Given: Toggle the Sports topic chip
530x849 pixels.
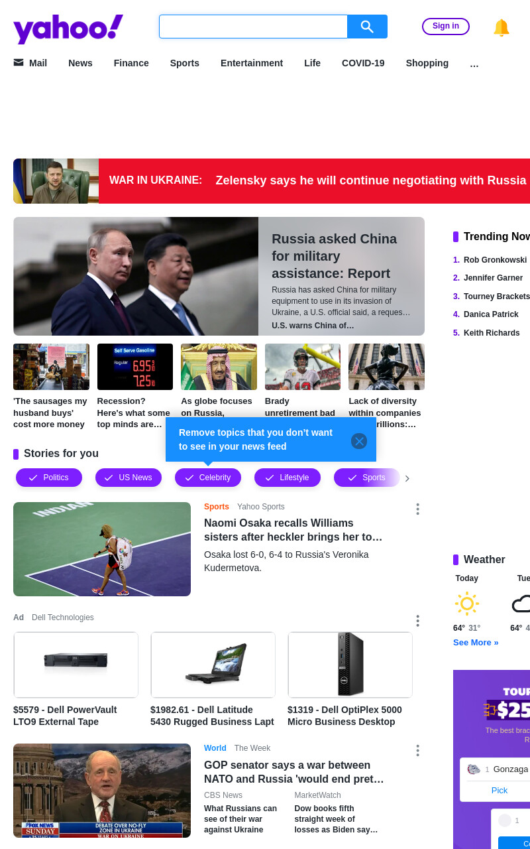Looking at the screenshot, I should coord(367,478).
